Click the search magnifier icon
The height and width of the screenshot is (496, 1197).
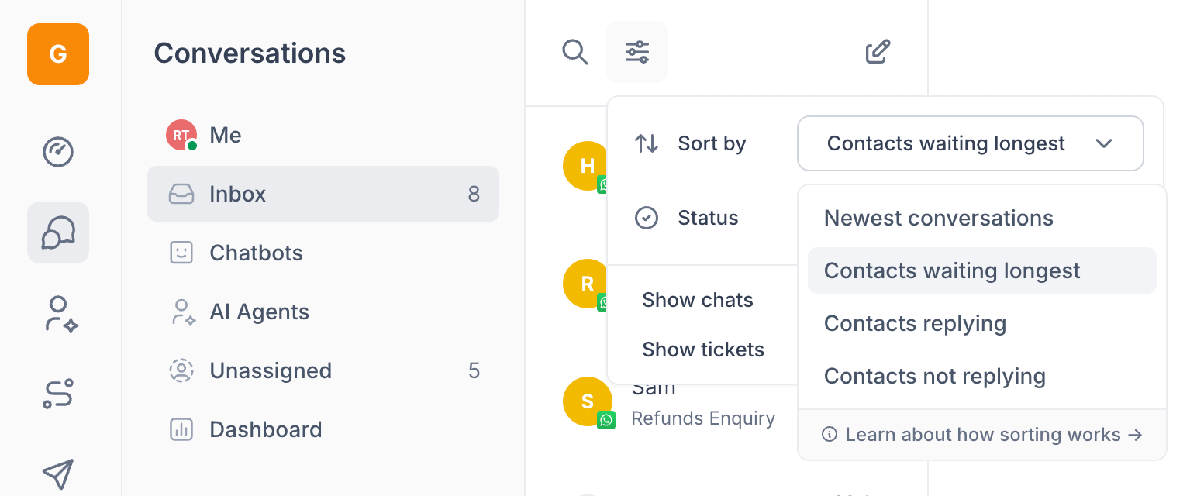tap(575, 53)
